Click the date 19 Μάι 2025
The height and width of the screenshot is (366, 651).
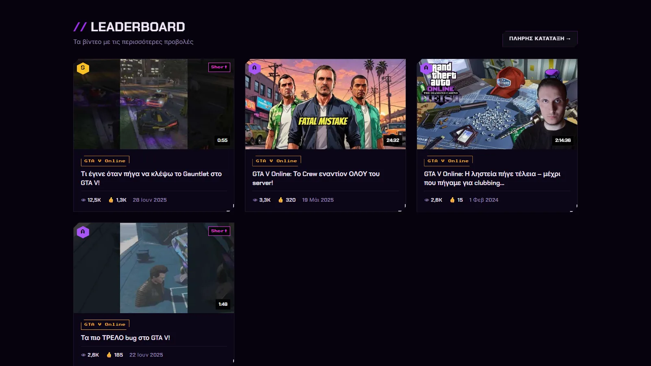[318, 200]
